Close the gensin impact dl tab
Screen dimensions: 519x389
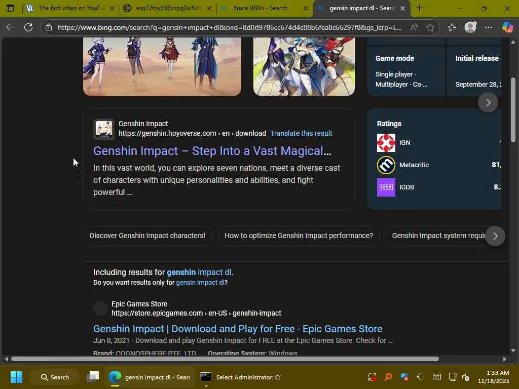tap(402, 8)
